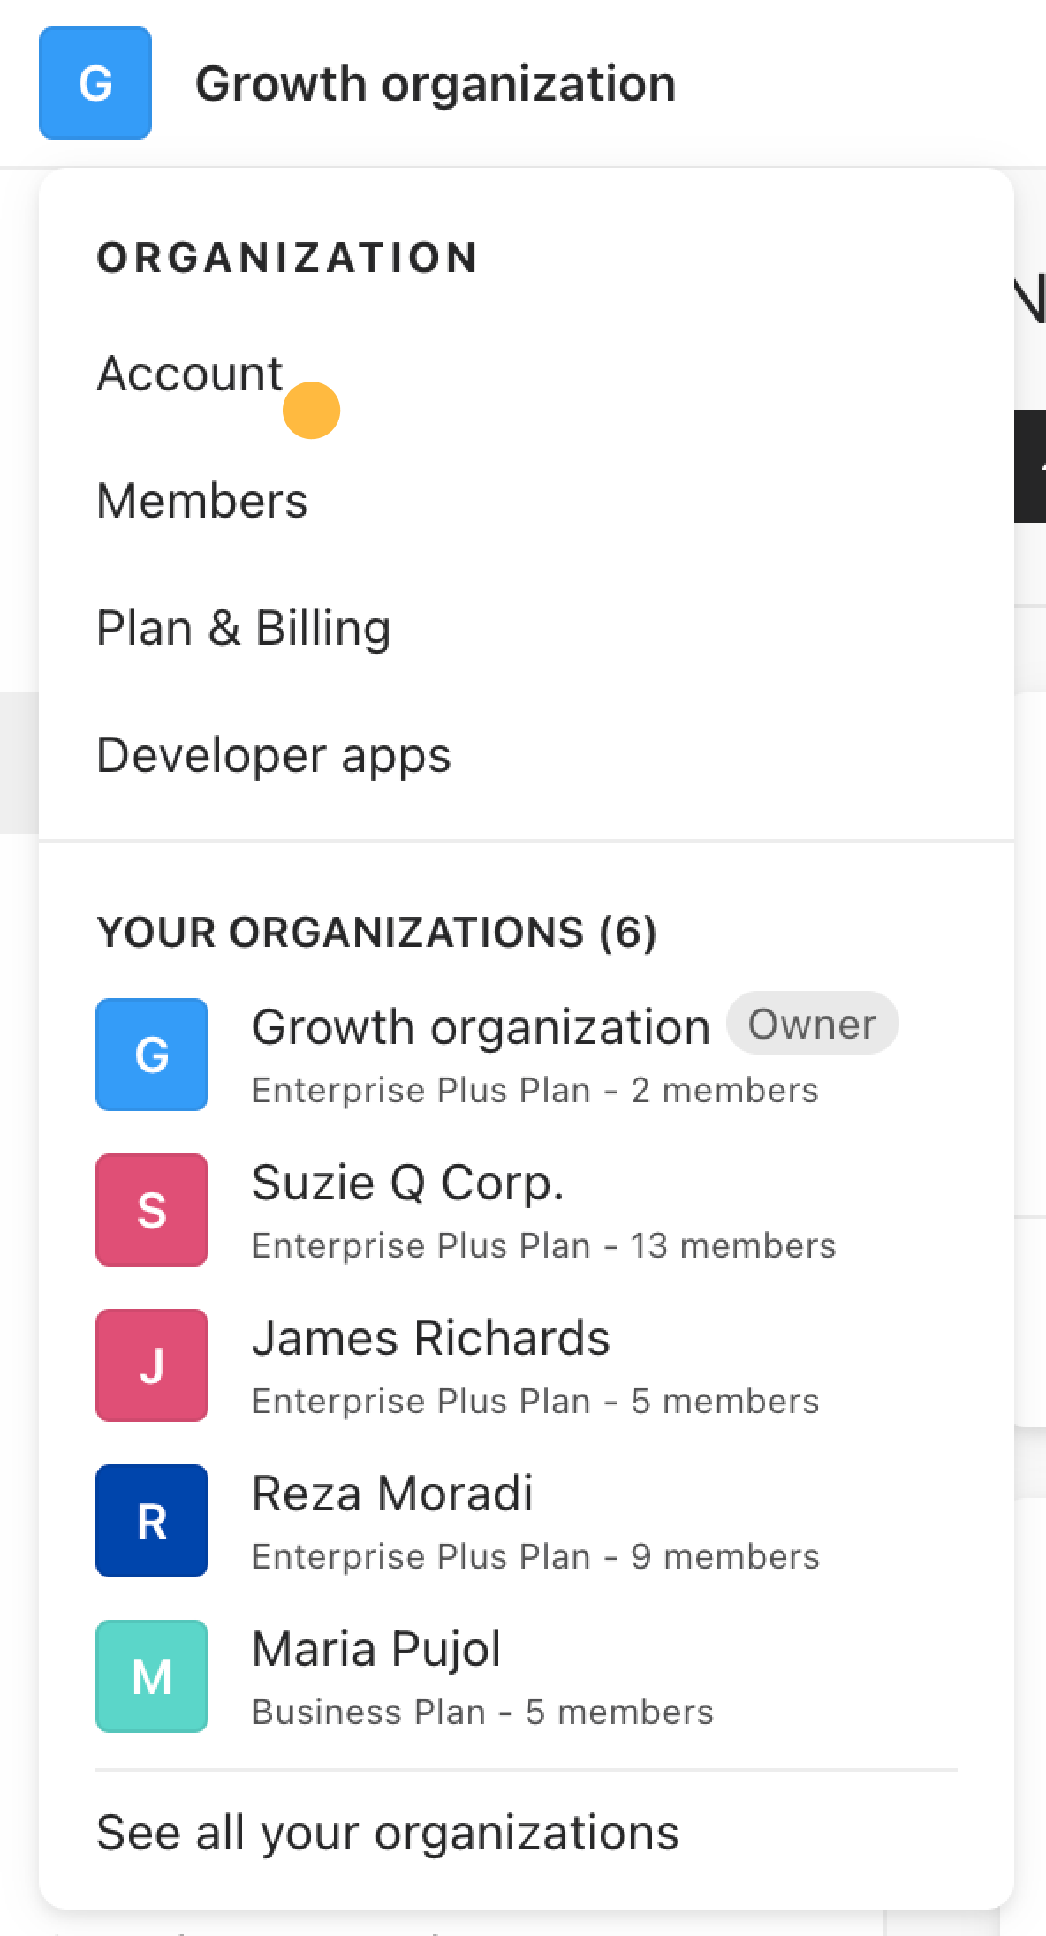Click the dark blue R avatar
Viewport: 1046px width, 1936px height.
152,1521
